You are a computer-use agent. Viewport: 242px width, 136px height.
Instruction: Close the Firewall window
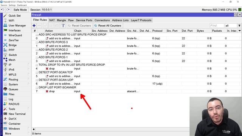pyautogui.click(x=240, y=15)
